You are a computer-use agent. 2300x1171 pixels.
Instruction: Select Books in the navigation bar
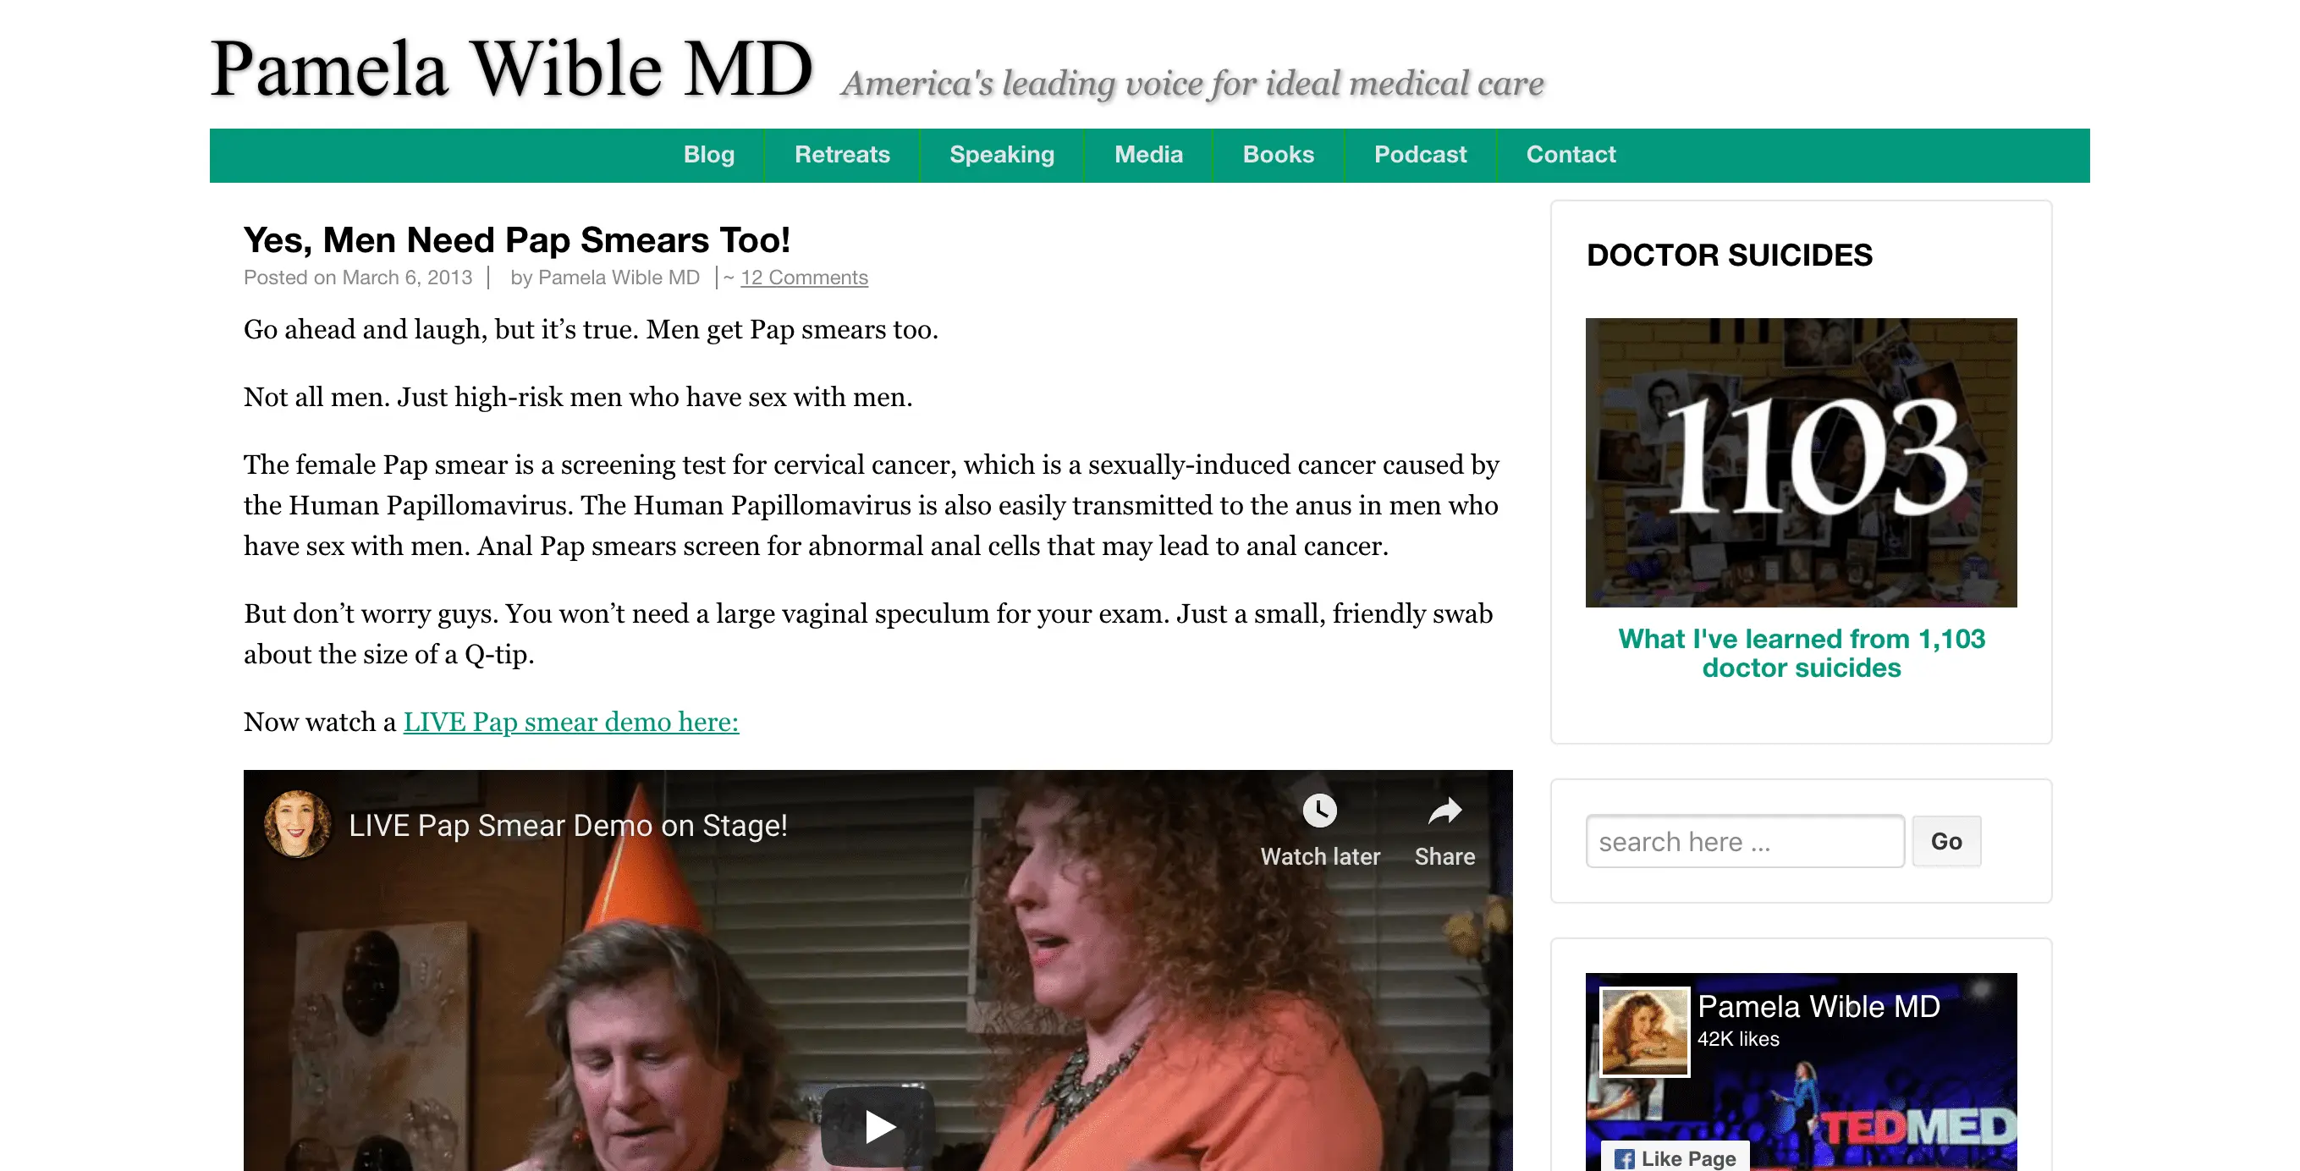point(1278,156)
